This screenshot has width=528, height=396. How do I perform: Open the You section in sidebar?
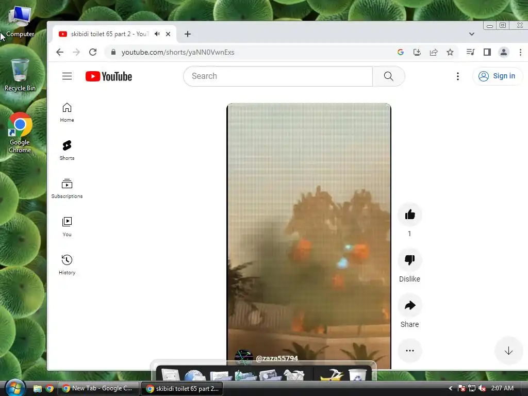coord(67,227)
